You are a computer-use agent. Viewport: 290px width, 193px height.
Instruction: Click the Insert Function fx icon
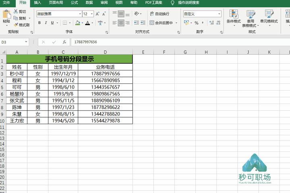pos(64,42)
